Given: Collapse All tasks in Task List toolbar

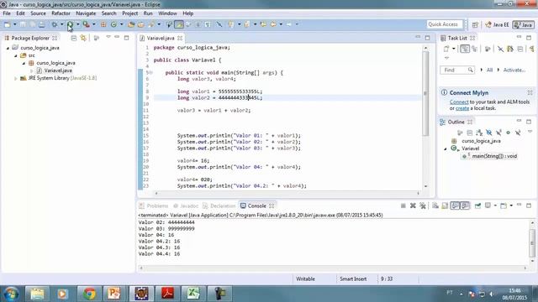Looking at the screenshot, I should click(x=520, y=49).
